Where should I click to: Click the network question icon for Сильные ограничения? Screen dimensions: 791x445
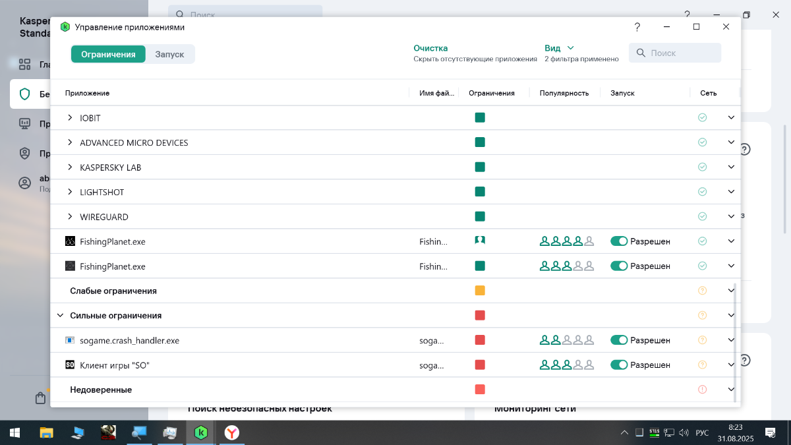[x=702, y=315]
